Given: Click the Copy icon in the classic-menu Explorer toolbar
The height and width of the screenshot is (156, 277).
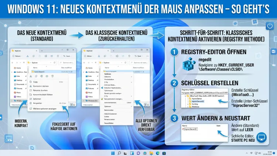Looking at the screenshot, I should 105,56.
